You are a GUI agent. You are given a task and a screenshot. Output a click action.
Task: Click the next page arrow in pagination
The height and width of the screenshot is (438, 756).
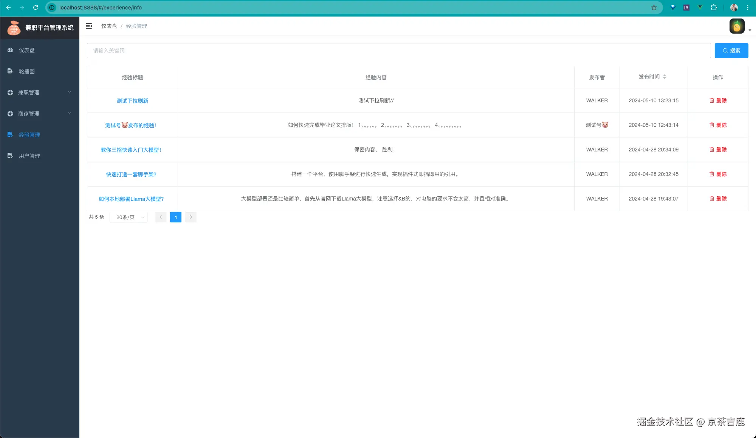[x=191, y=217]
